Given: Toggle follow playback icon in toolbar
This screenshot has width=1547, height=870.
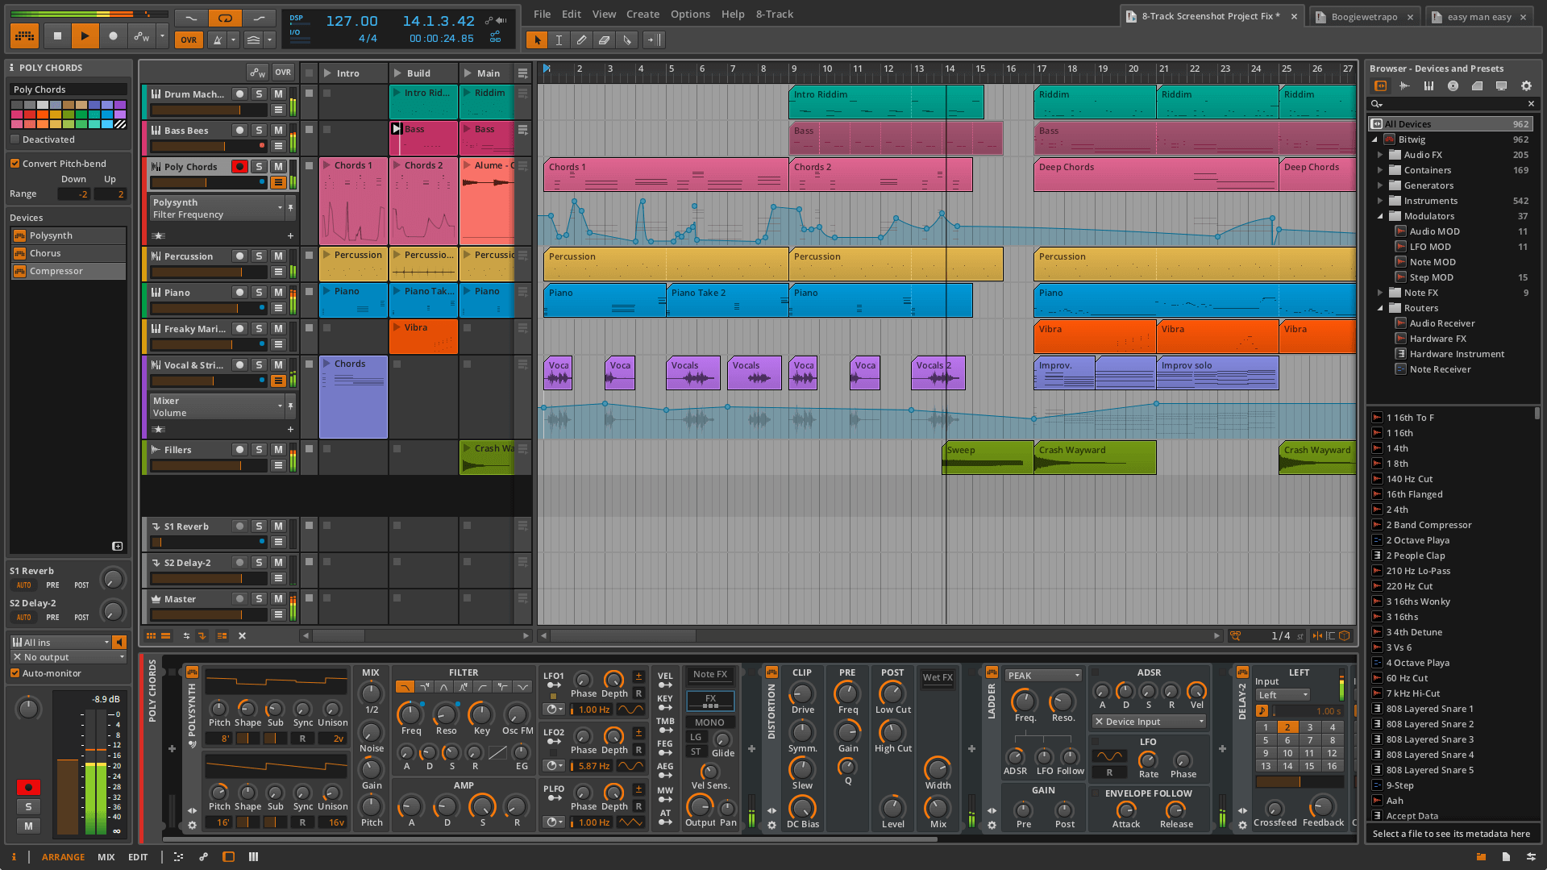Looking at the screenshot, I should [654, 40].
